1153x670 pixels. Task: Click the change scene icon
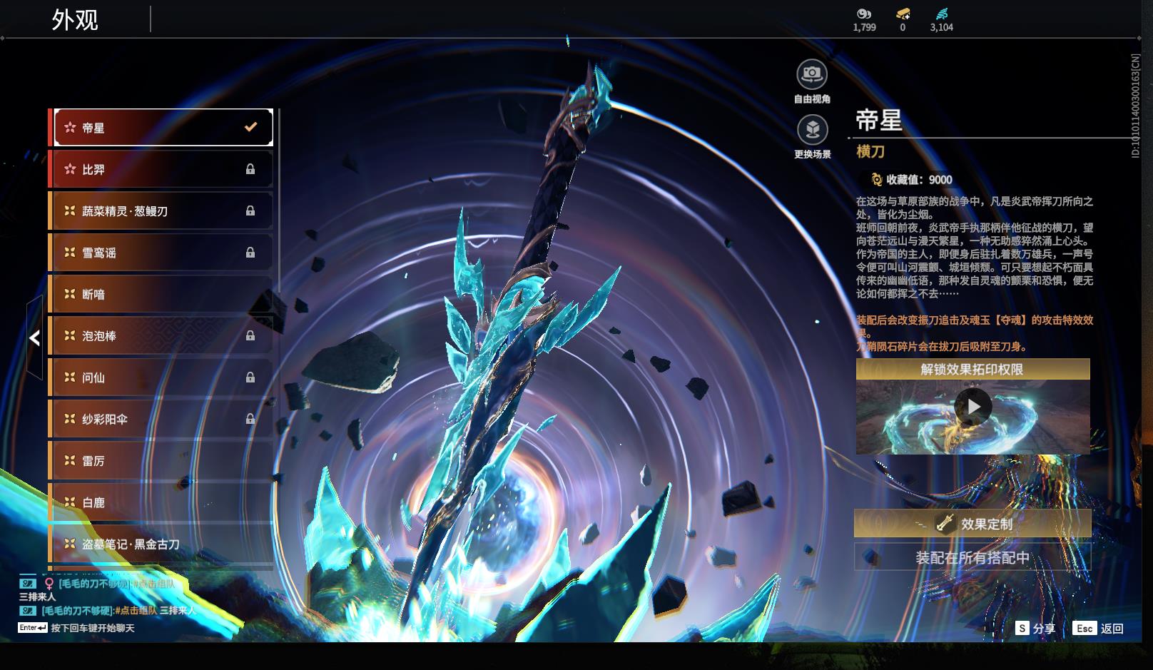click(x=811, y=130)
